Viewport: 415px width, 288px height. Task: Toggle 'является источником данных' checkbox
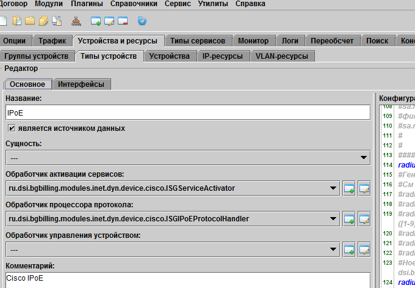pos(12,128)
